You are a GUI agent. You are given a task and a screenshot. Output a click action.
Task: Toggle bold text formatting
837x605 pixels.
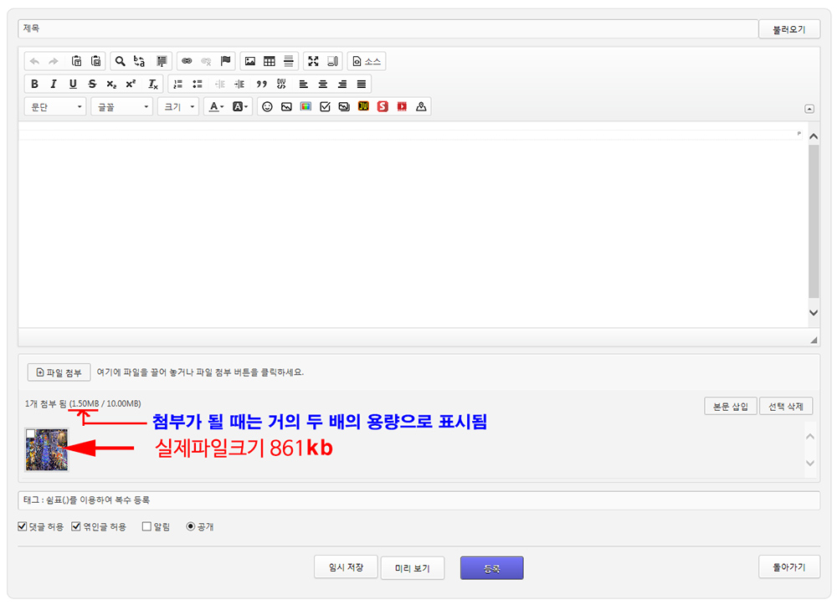(34, 84)
